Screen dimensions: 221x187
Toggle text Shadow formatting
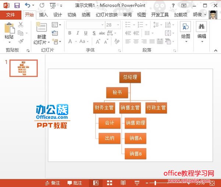point(94,33)
